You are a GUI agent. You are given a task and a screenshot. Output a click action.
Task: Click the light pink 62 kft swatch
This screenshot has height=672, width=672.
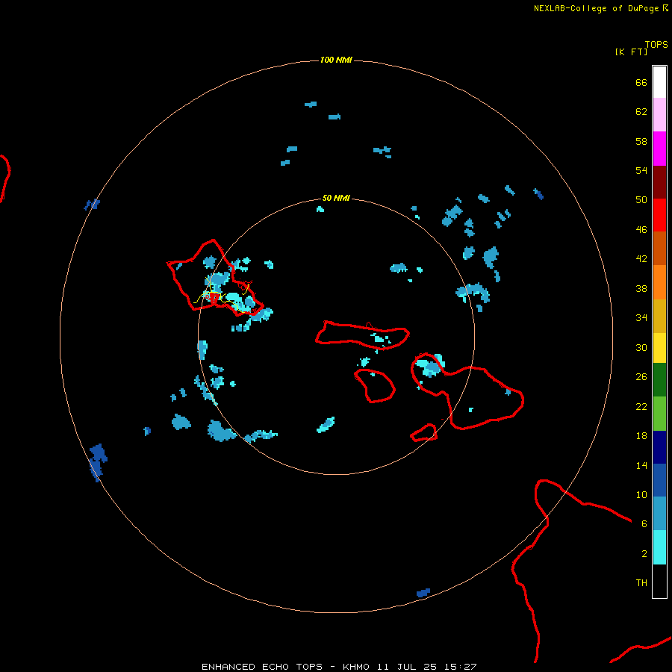coord(659,115)
